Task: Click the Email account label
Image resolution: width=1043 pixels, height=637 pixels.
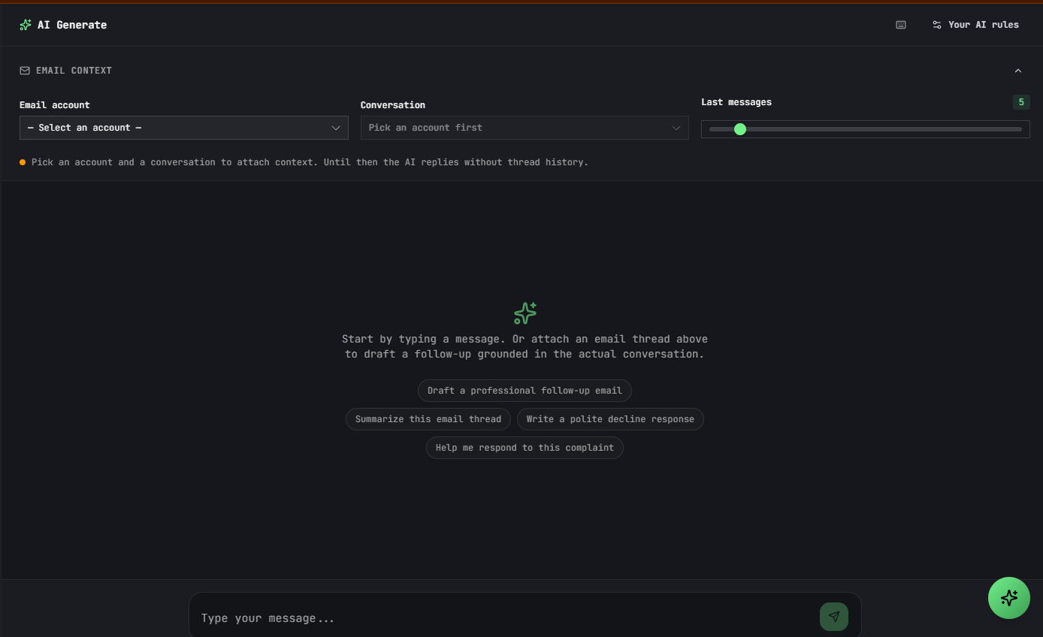Action: tap(54, 105)
